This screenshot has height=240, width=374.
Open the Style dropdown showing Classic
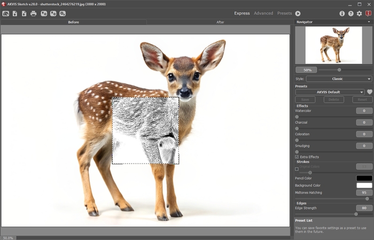tap(339, 79)
